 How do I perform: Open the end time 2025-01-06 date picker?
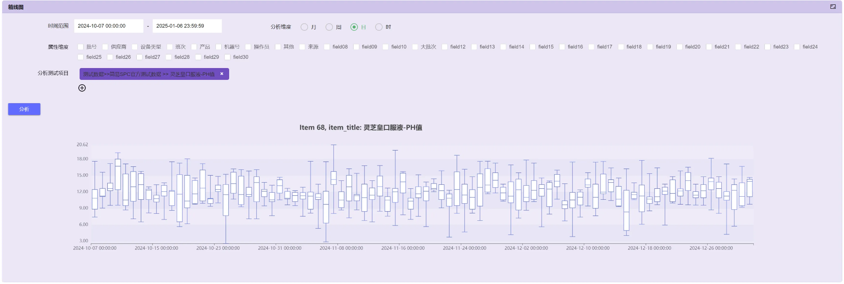pyautogui.click(x=186, y=26)
